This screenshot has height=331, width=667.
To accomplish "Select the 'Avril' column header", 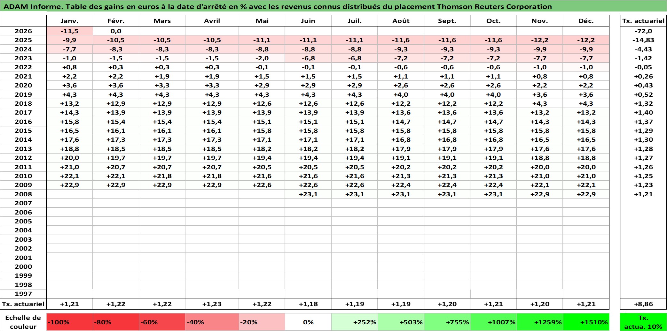I will click(x=212, y=21).
